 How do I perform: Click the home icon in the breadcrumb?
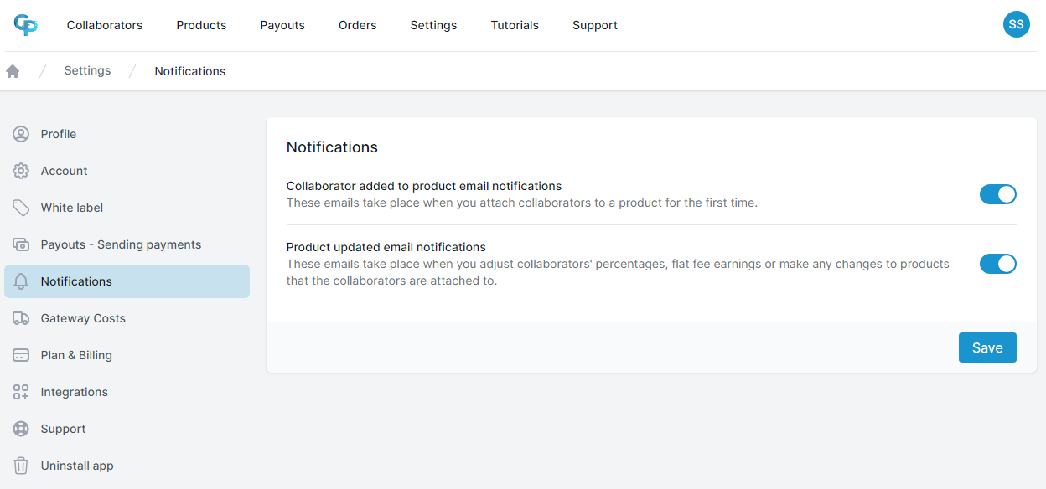coord(13,70)
